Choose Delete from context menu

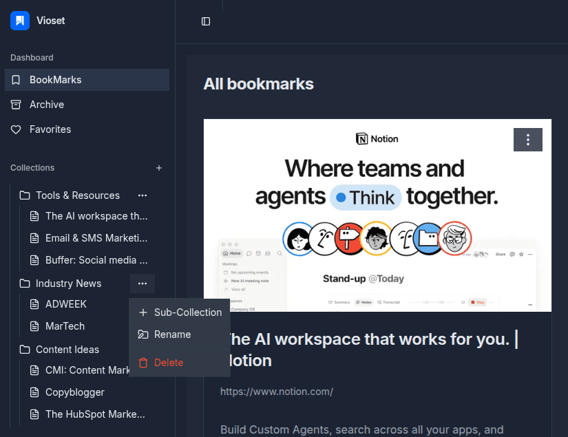(x=180, y=363)
